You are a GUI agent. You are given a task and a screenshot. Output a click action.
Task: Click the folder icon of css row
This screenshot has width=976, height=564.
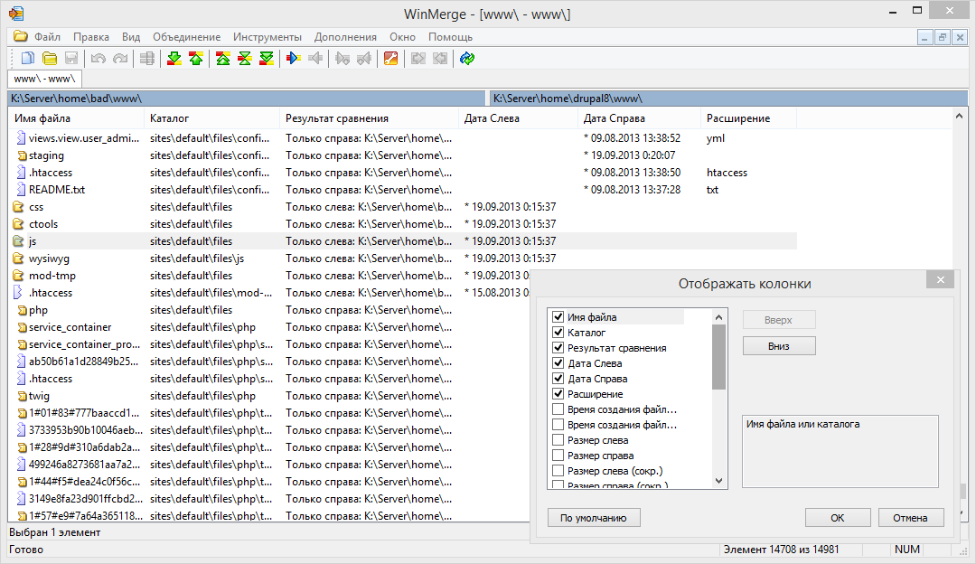(19, 207)
